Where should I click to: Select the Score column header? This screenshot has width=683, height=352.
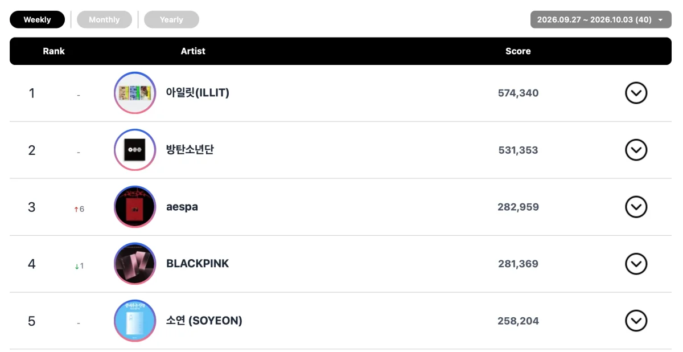point(518,51)
